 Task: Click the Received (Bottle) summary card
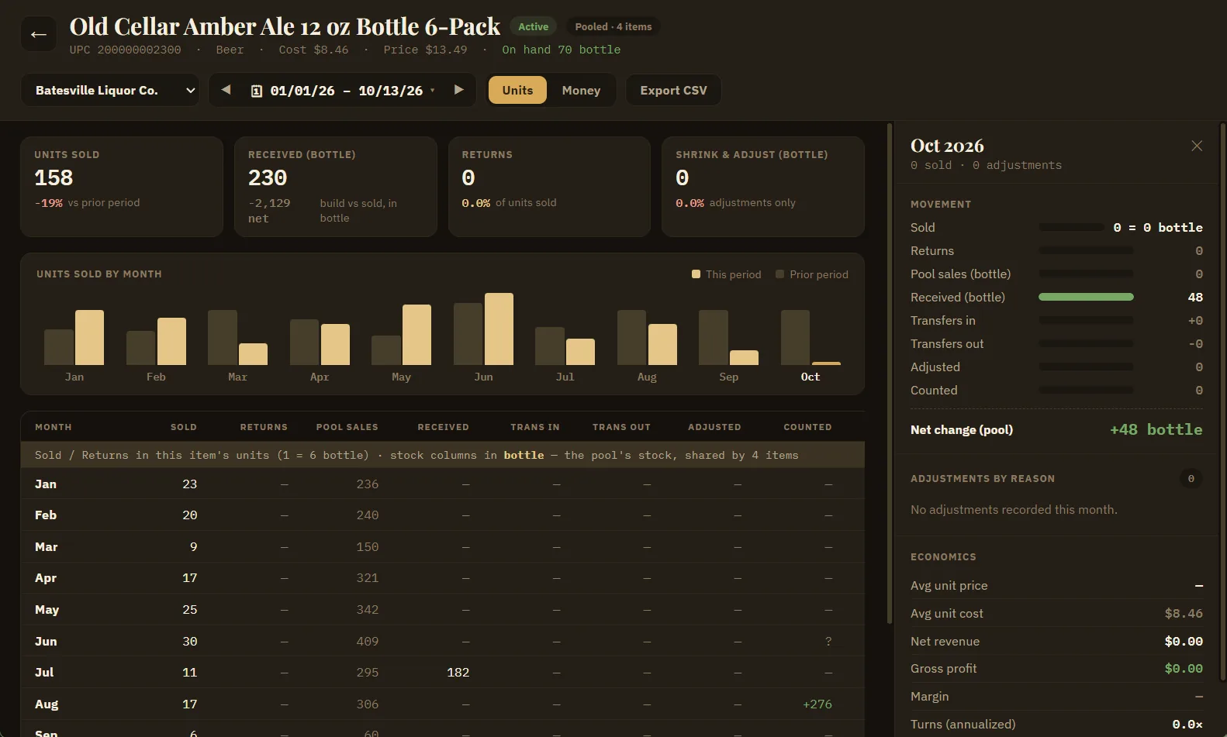[x=336, y=187]
